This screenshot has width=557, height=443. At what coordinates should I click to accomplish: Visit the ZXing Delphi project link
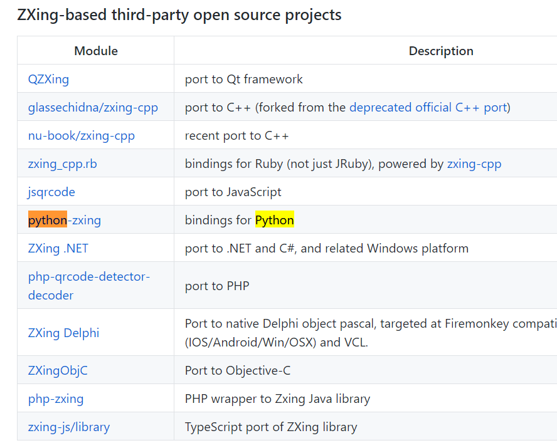click(63, 333)
